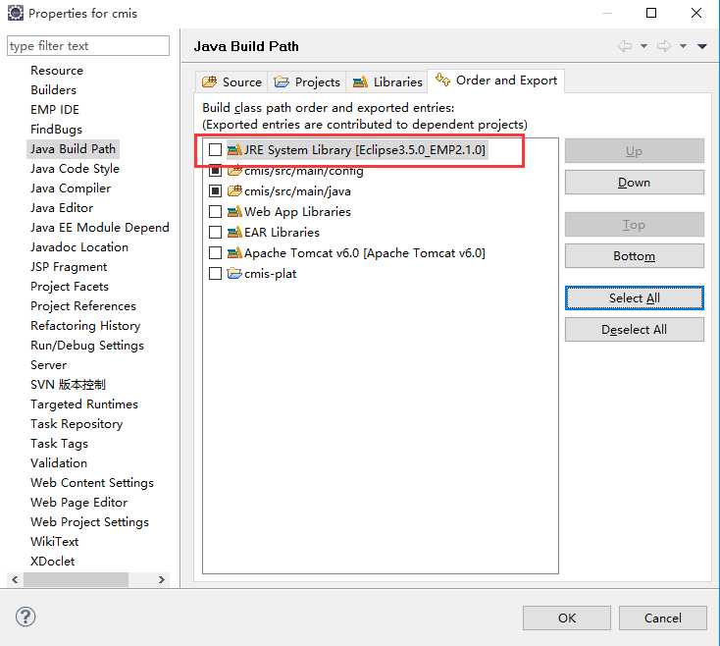Select Web Page Editor item
Viewport: 720px width, 646px height.
coord(79,503)
